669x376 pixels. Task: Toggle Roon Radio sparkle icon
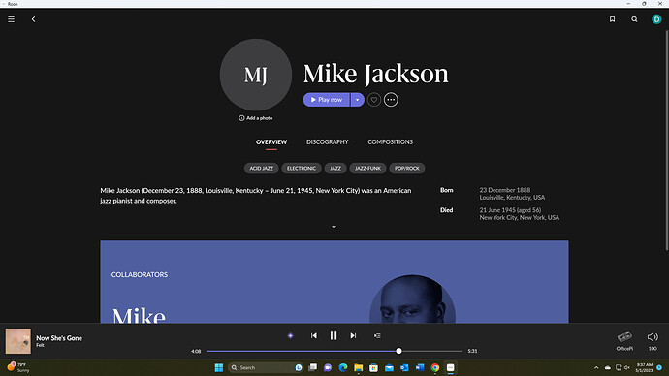(291, 336)
